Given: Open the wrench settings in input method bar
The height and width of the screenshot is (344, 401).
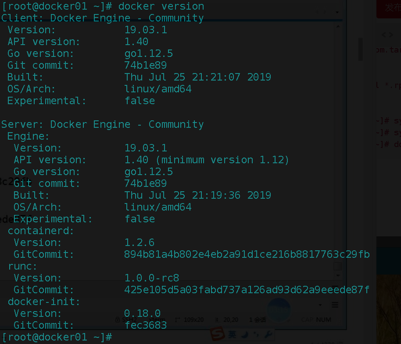Looking at the screenshot, I should (x=268, y=334).
